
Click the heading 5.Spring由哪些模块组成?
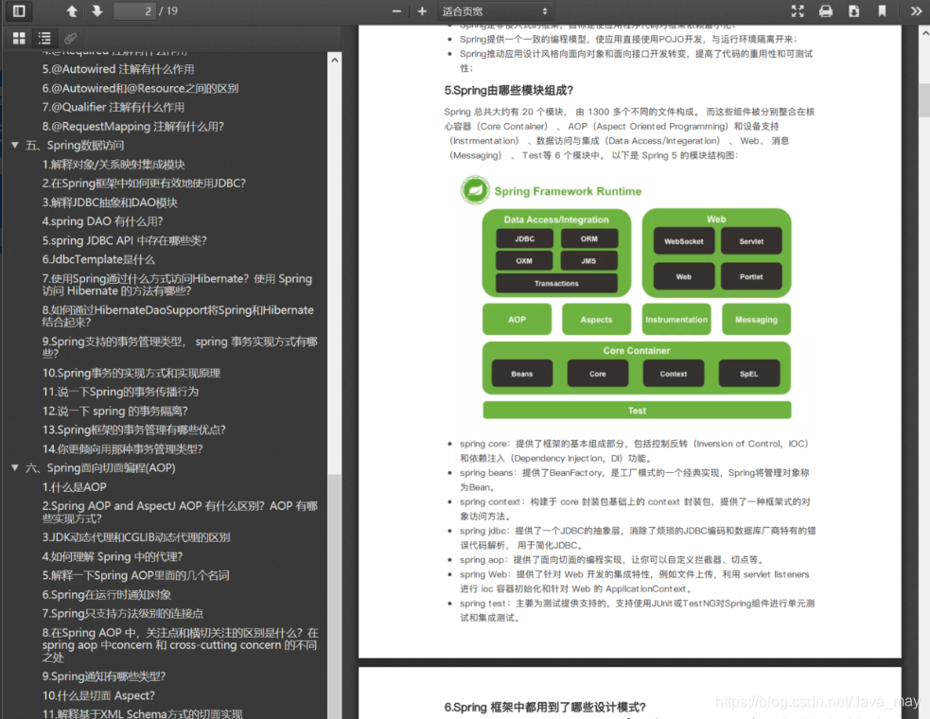click(508, 90)
